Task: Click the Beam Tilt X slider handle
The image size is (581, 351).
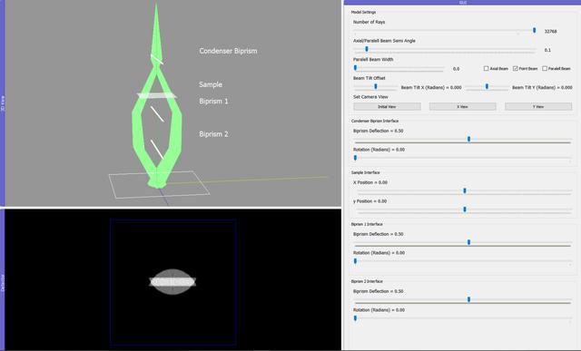Action: click(x=375, y=86)
